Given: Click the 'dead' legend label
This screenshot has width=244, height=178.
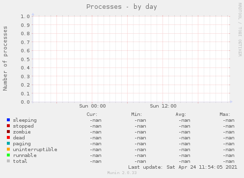Looking at the screenshot, I should 19,138.
